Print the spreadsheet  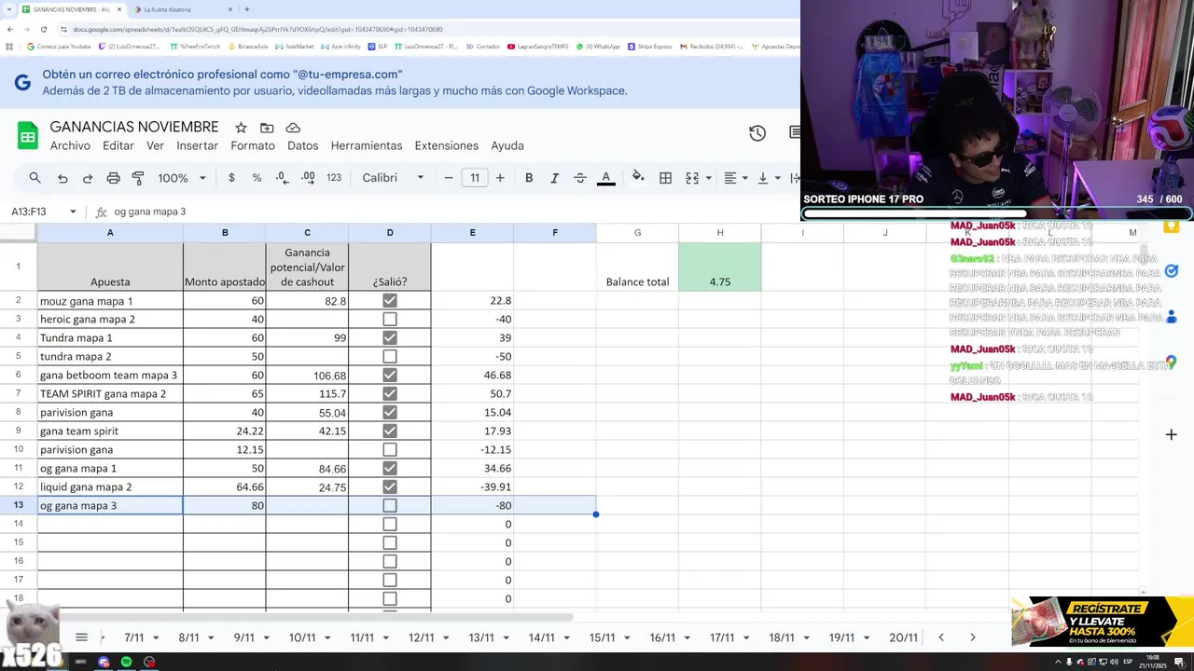(x=113, y=178)
